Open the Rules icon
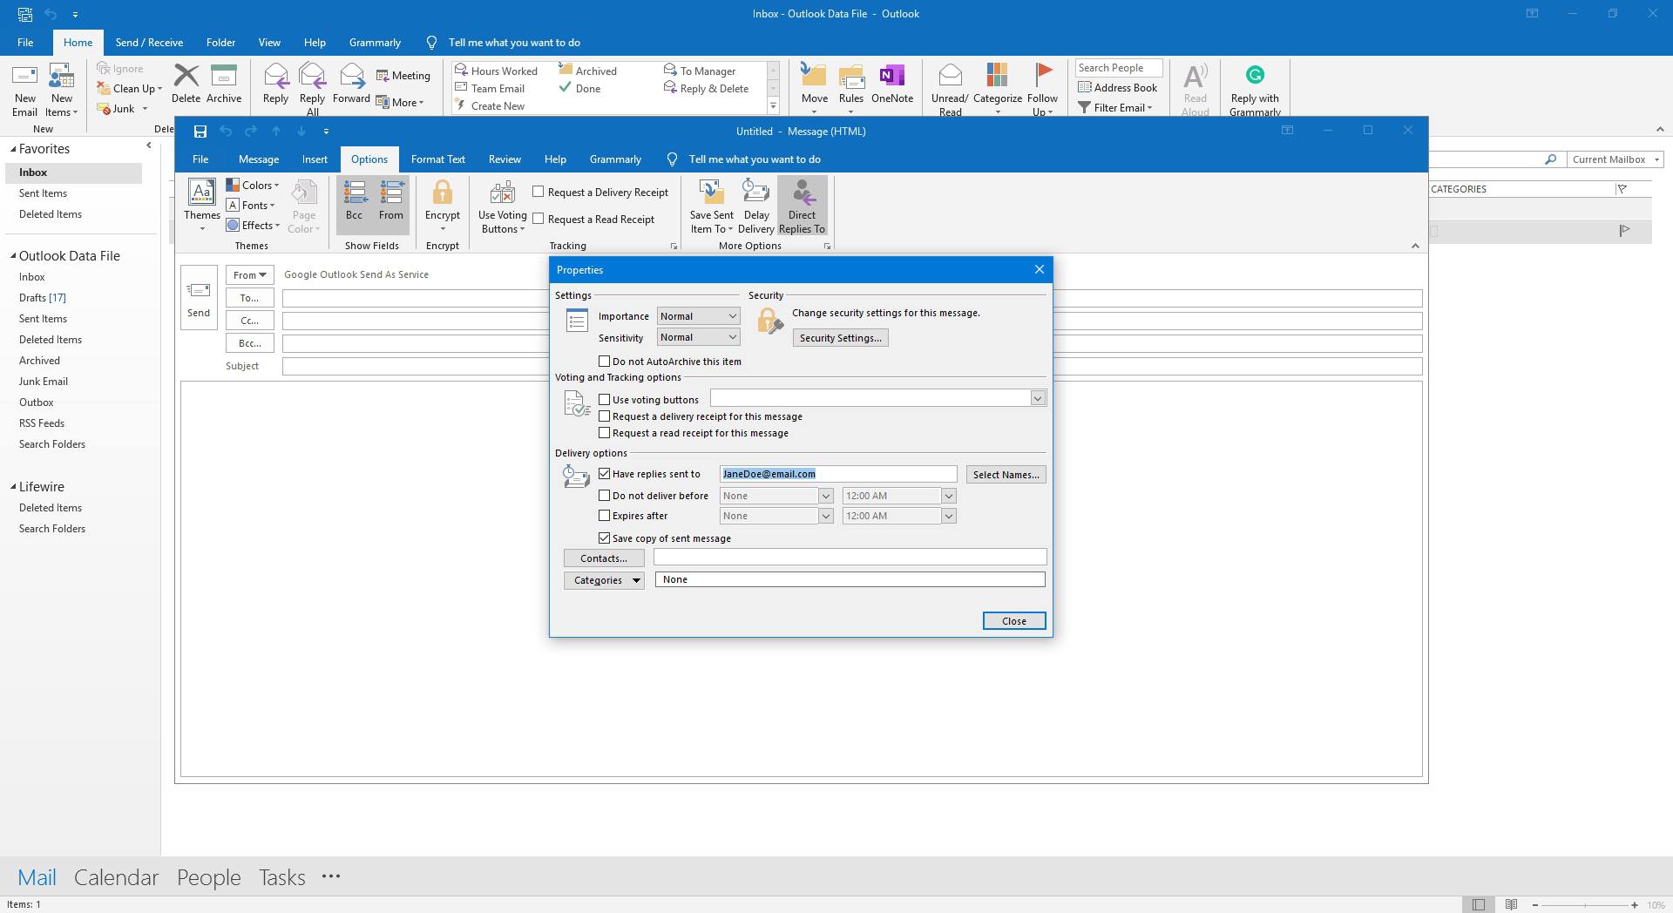Image resolution: width=1673 pixels, height=913 pixels. 851,76
